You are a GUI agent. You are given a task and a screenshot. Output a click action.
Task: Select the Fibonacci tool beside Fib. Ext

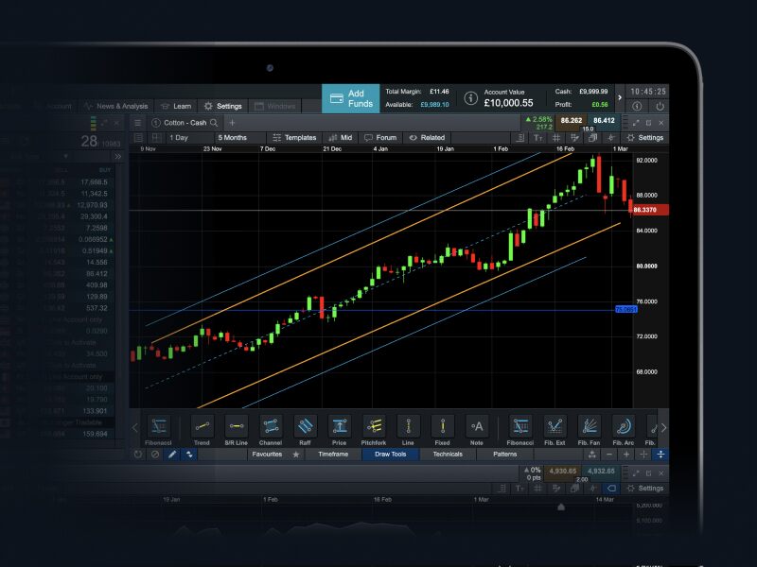(519, 430)
